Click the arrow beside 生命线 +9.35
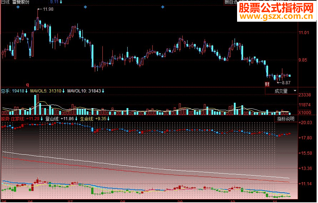 108,119
